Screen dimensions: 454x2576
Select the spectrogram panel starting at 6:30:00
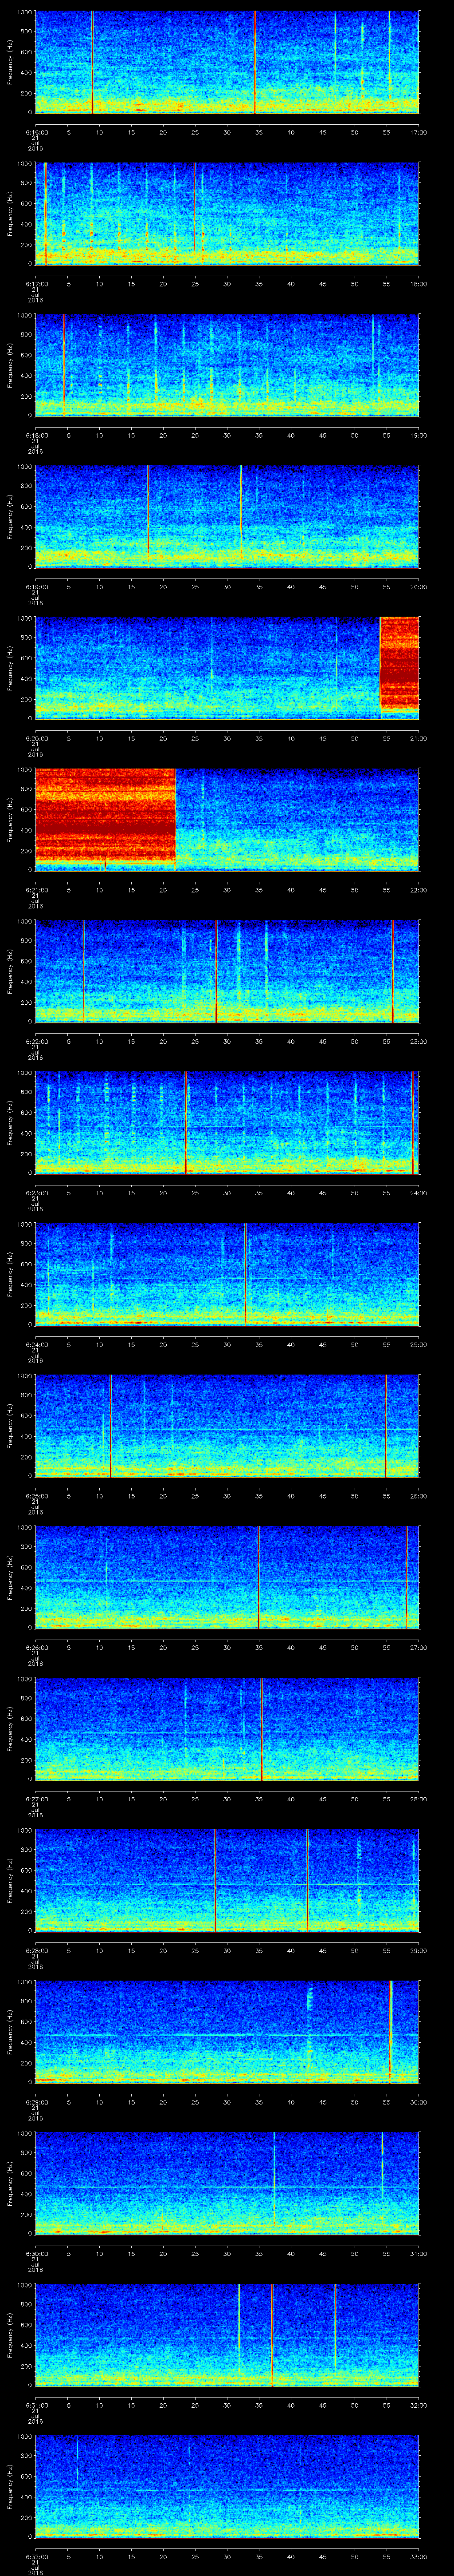[227, 2184]
